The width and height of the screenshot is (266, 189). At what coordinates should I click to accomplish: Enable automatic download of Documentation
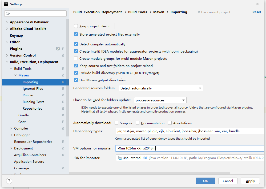pos(138,123)
